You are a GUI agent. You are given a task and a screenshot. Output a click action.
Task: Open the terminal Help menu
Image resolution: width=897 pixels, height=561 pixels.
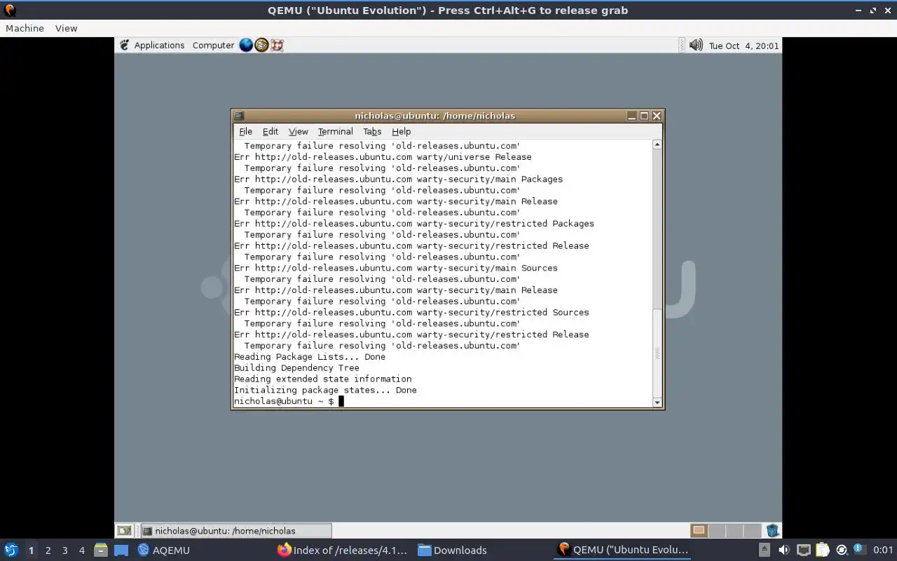[x=401, y=131]
